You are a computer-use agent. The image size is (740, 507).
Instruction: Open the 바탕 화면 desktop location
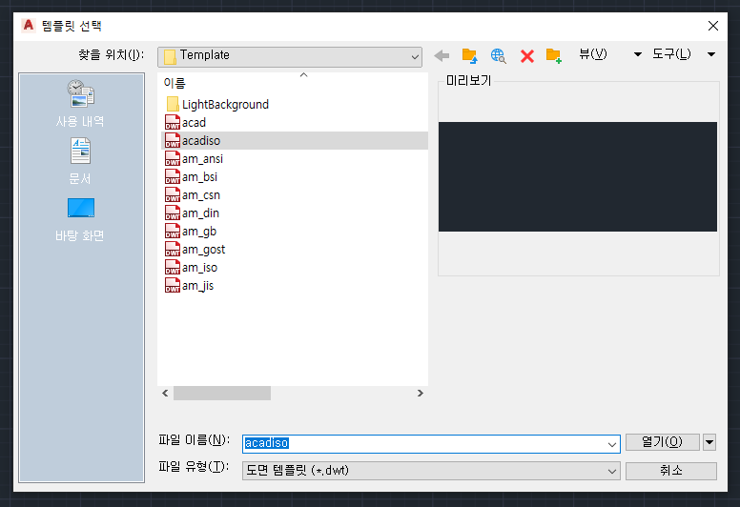[80, 220]
